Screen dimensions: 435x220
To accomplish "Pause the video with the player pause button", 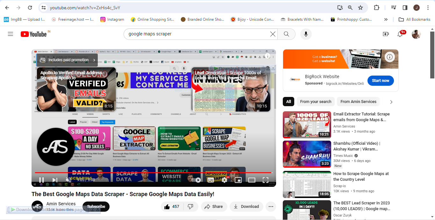I will pos(41,180).
